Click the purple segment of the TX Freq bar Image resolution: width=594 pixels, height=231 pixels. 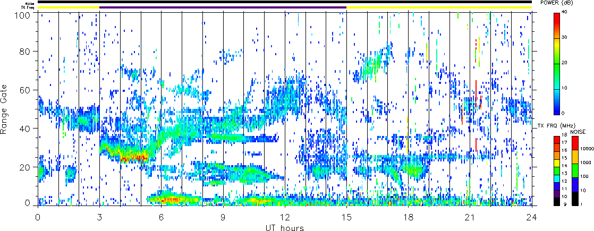coord(223,7)
